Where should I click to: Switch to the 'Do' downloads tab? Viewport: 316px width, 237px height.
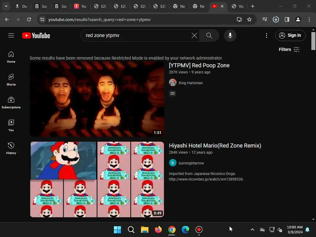(x=21, y=6)
